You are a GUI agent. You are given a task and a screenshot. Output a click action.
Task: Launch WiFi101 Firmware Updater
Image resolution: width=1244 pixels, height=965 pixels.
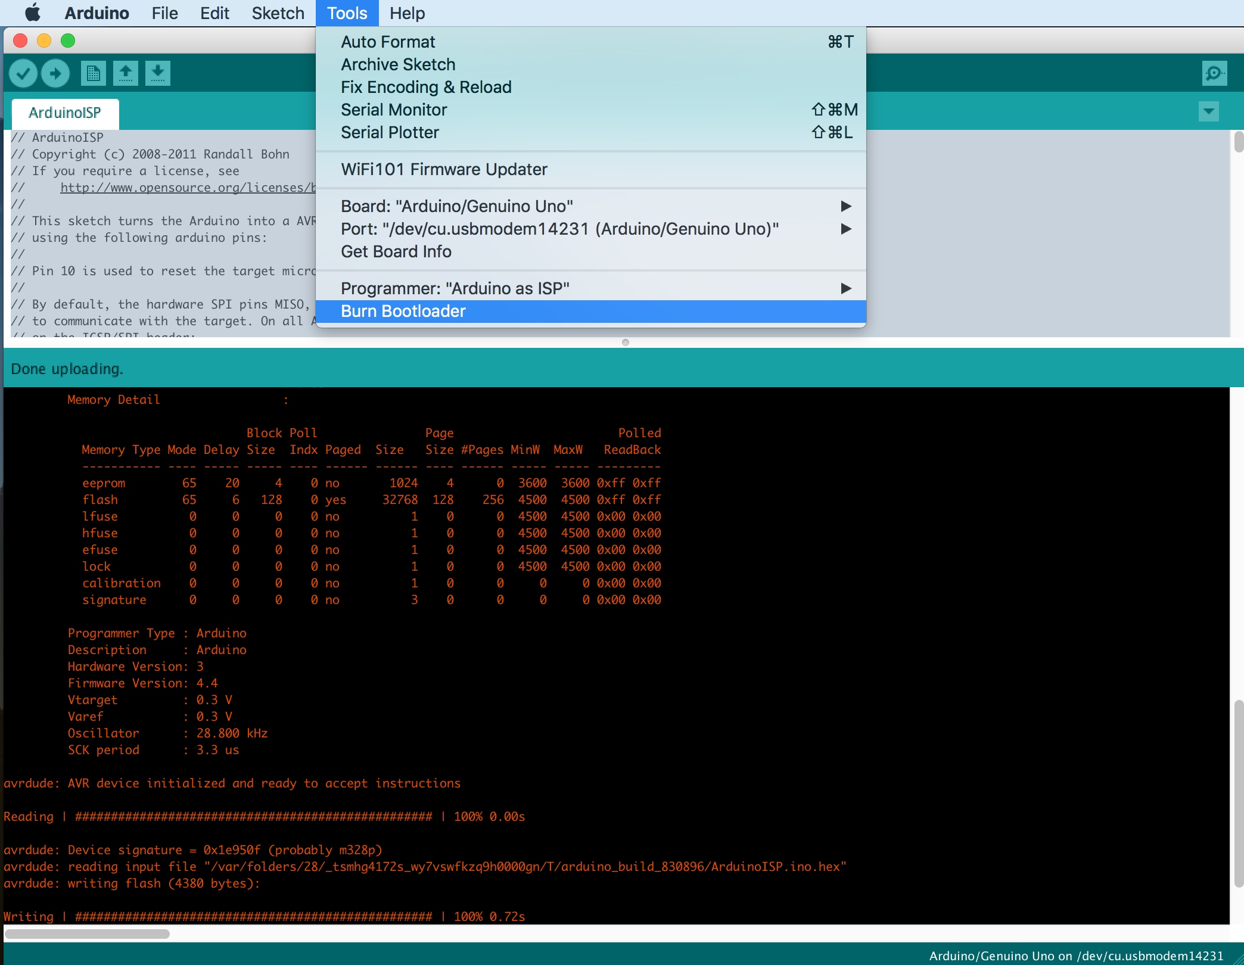pos(590,169)
